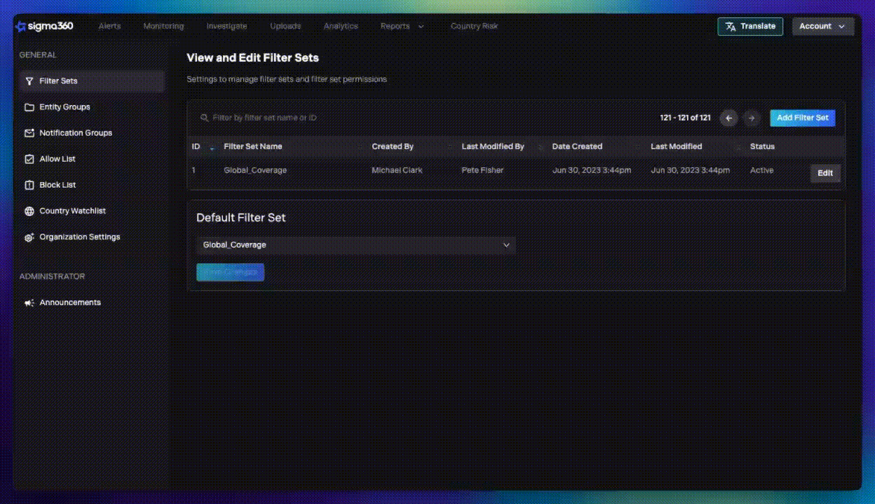The width and height of the screenshot is (875, 504).
Task: Select the Announcements megaphone icon
Action: 29,302
